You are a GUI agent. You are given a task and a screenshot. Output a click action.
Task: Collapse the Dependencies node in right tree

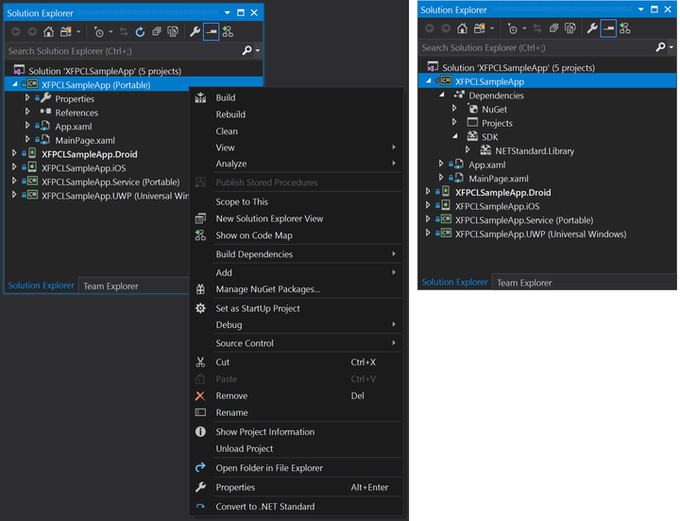tap(441, 96)
